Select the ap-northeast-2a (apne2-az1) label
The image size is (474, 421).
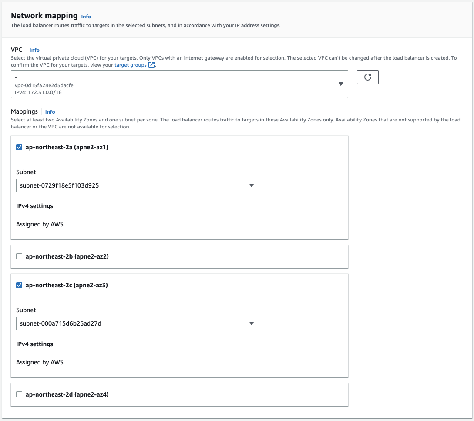click(67, 147)
